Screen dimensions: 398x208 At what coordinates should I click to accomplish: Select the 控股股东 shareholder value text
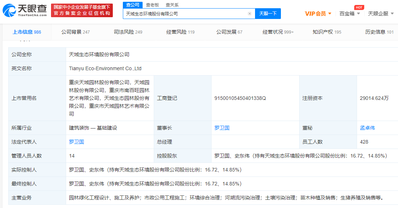(301, 156)
